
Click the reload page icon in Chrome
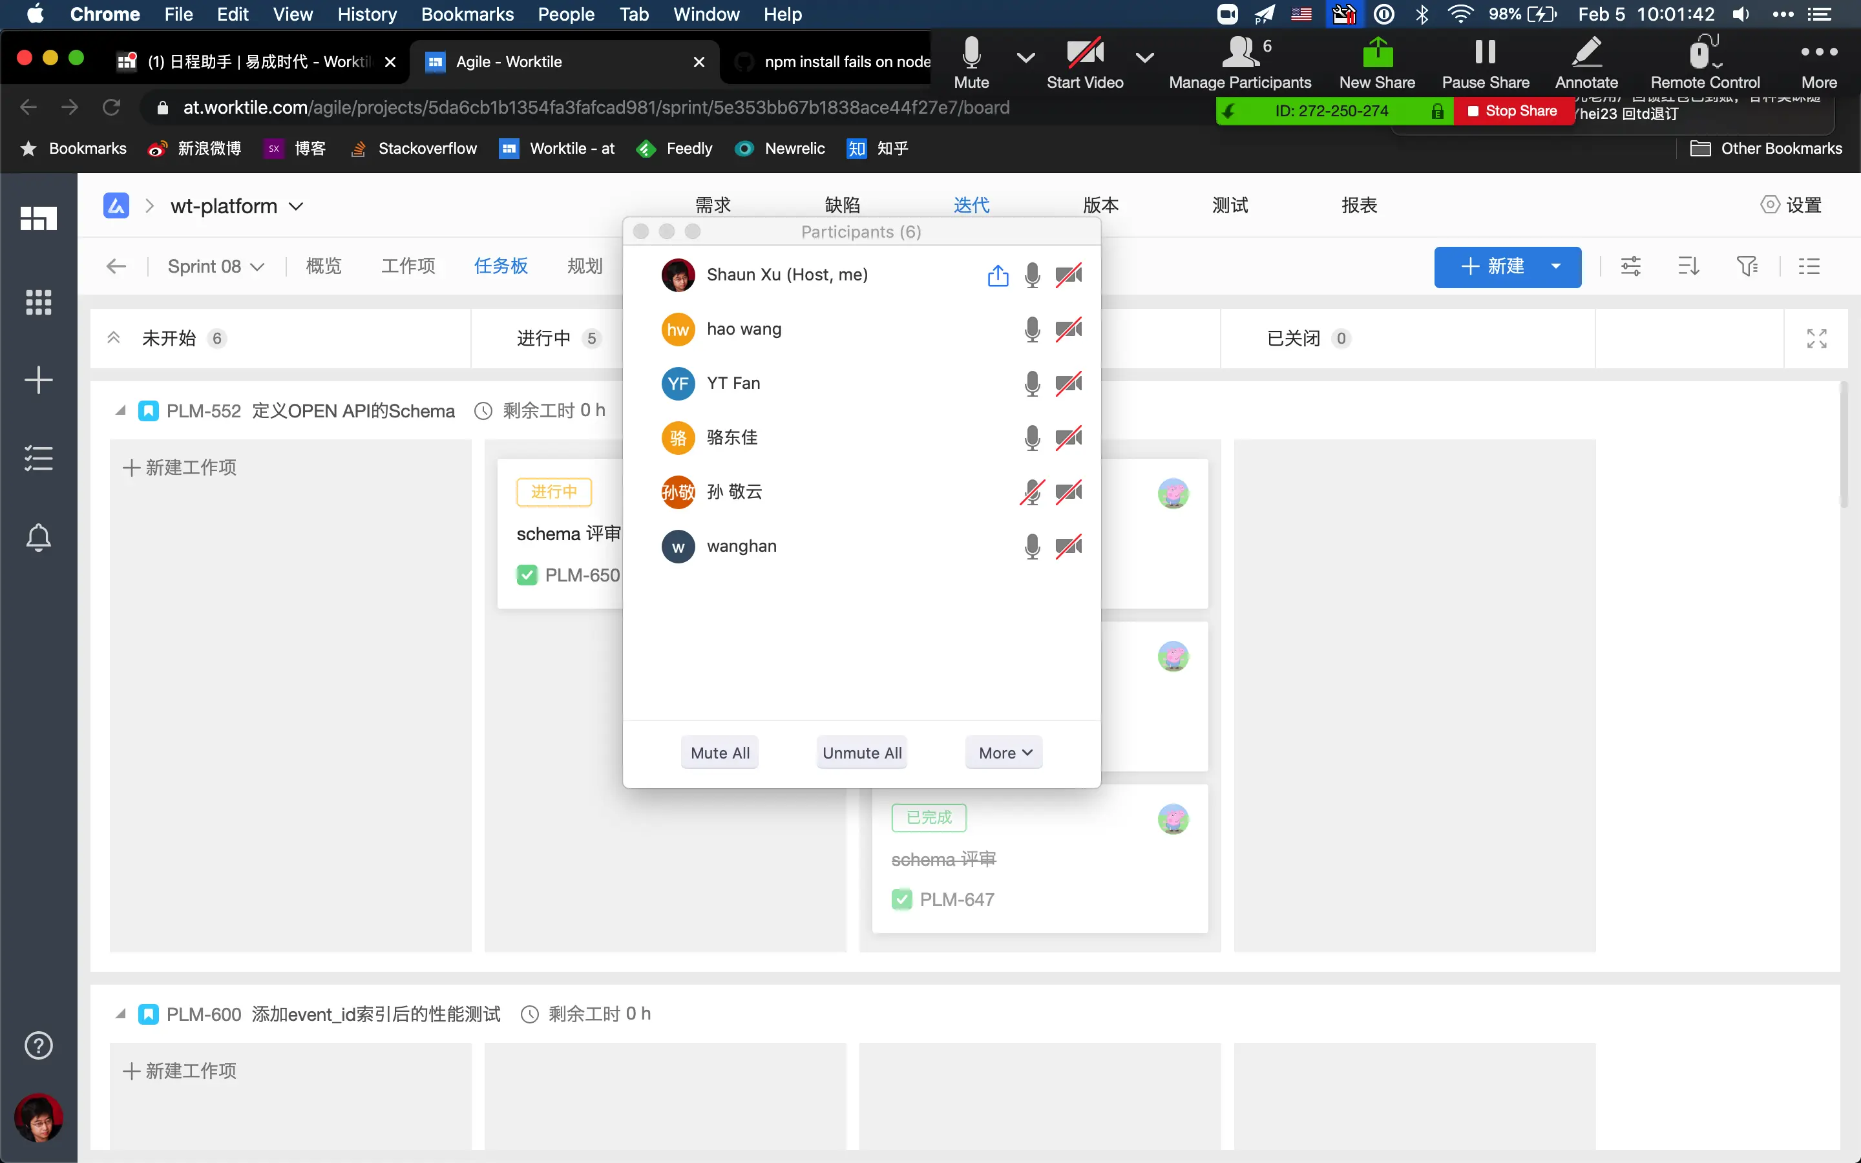coord(112,108)
